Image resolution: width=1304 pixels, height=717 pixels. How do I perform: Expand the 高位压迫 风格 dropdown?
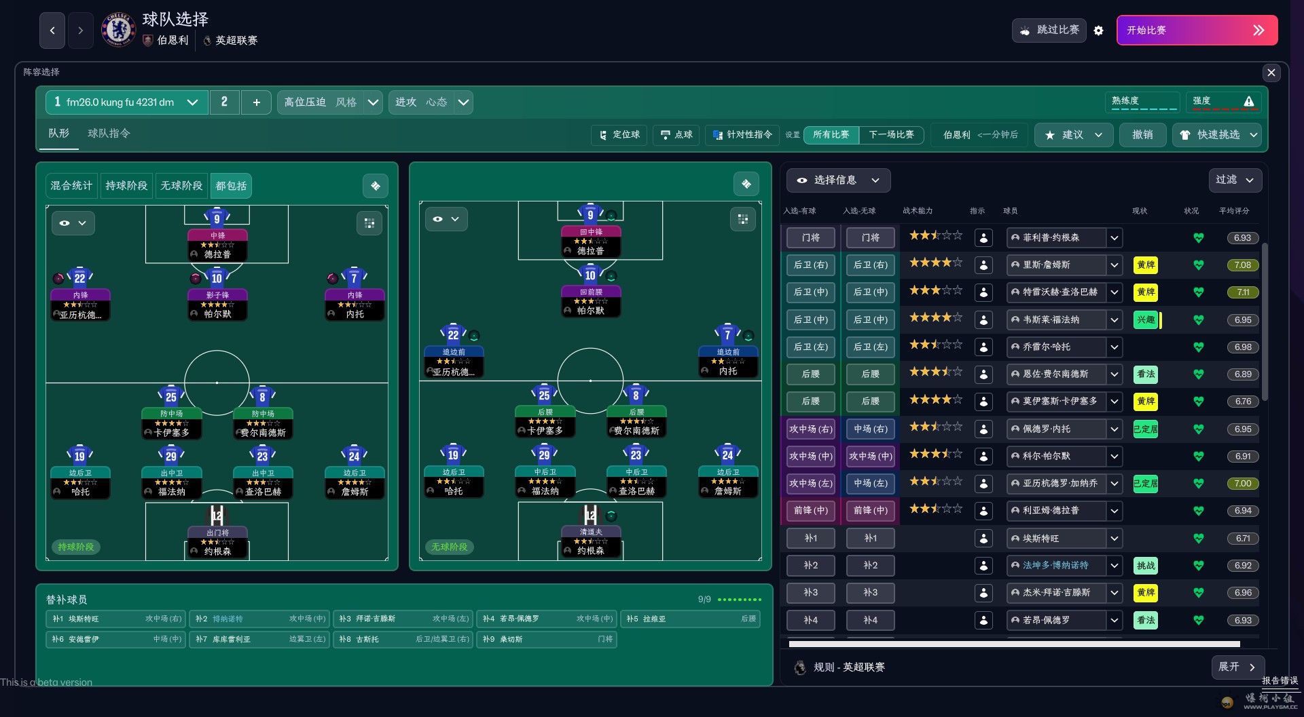[330, 102]
